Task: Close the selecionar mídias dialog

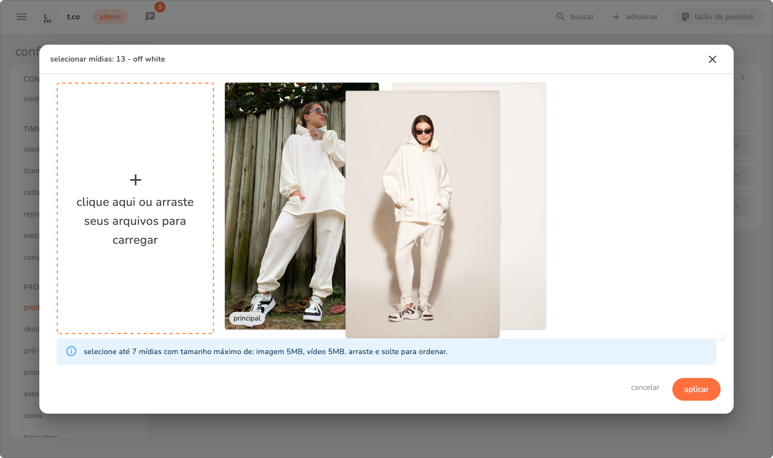Action: click(712, 59)
